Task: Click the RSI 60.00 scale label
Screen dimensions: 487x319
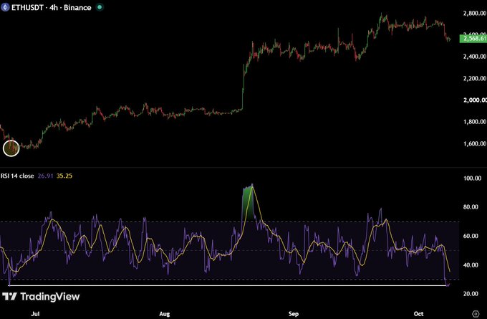Action: tap(471, 236)
